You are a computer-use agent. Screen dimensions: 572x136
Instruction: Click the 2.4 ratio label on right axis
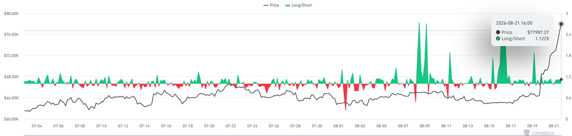coord(568,35)
